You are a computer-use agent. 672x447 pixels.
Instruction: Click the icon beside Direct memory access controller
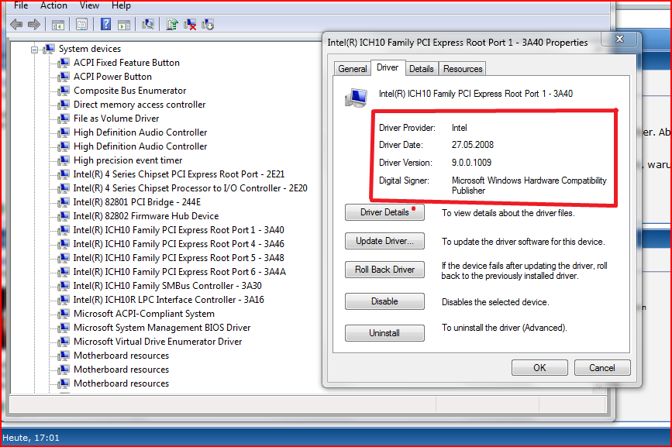coord(64,105)
